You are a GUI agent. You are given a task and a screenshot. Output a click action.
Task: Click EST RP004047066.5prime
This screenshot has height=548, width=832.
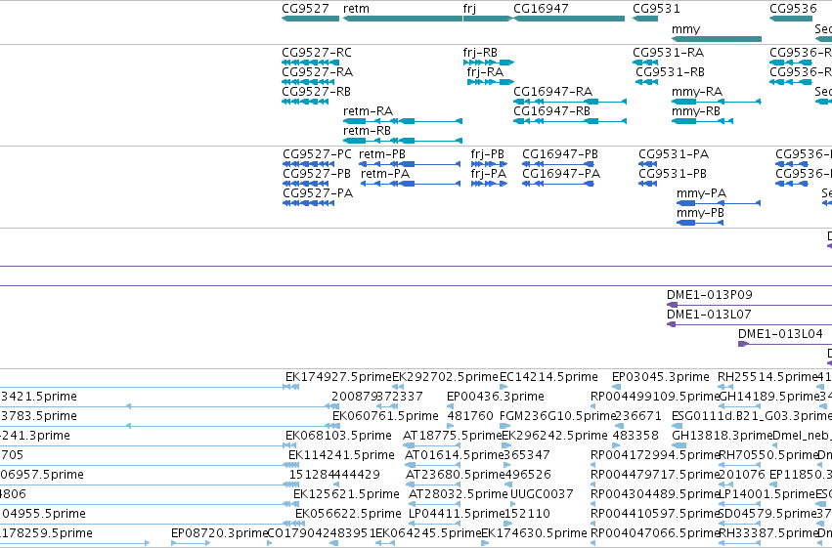click(x=654, y=533)
